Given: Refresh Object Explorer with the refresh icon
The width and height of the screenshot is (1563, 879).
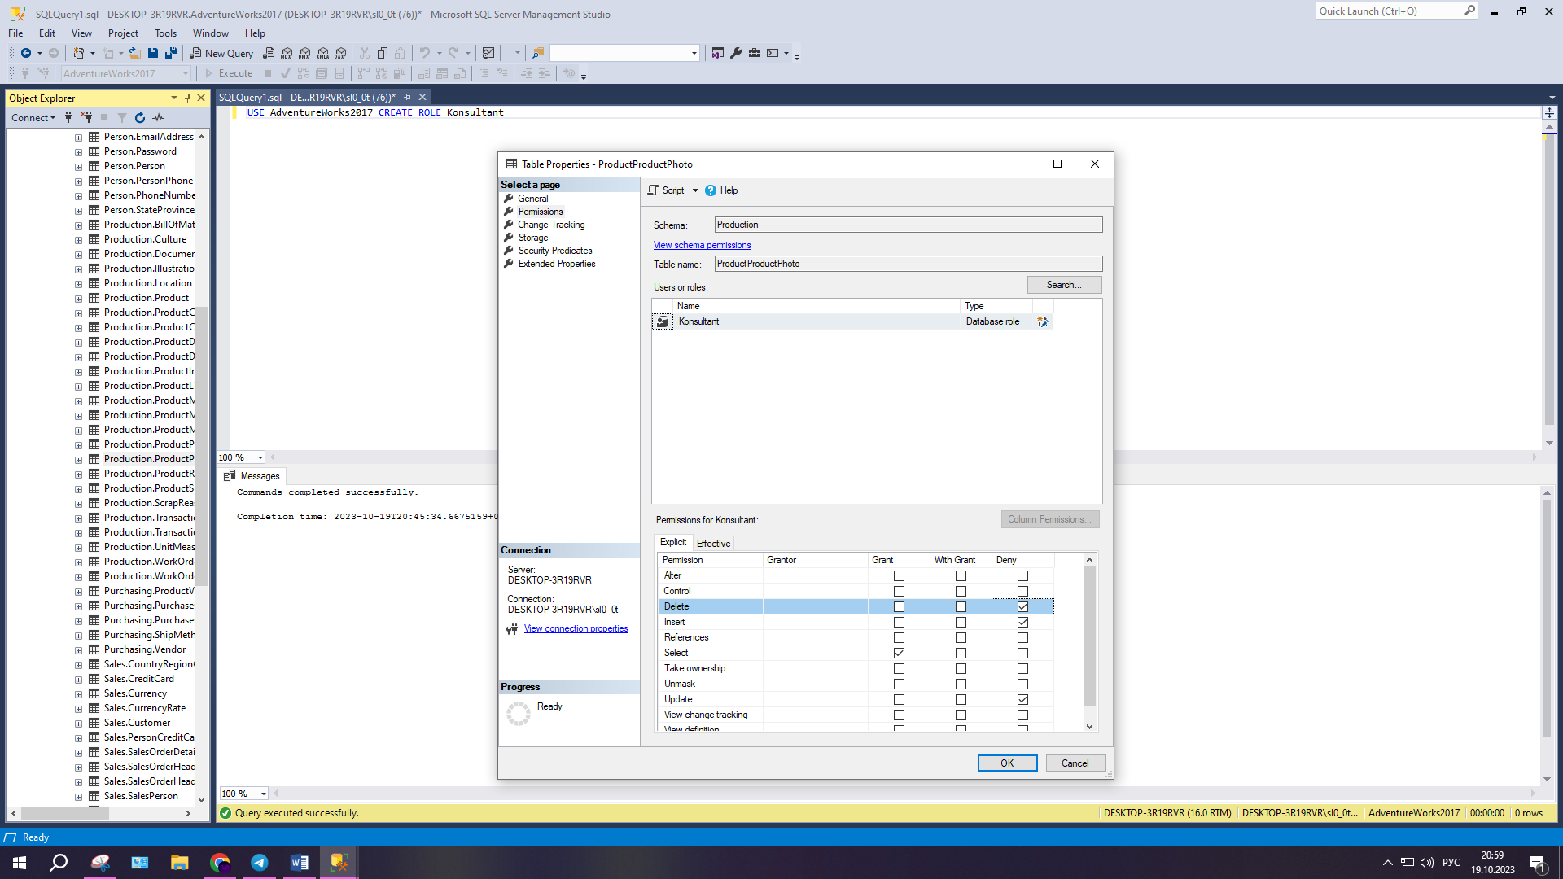Looking at the screenshot, I should click(140, 118).
